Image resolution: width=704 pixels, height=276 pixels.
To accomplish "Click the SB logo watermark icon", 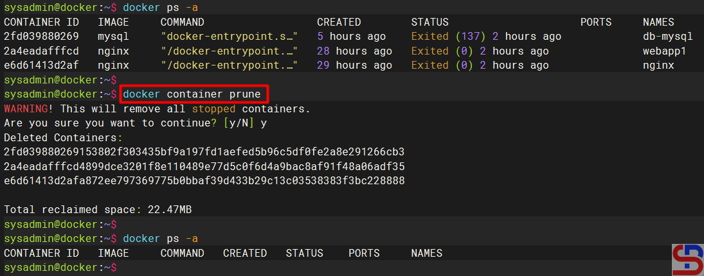I will (x=687, y=260).
